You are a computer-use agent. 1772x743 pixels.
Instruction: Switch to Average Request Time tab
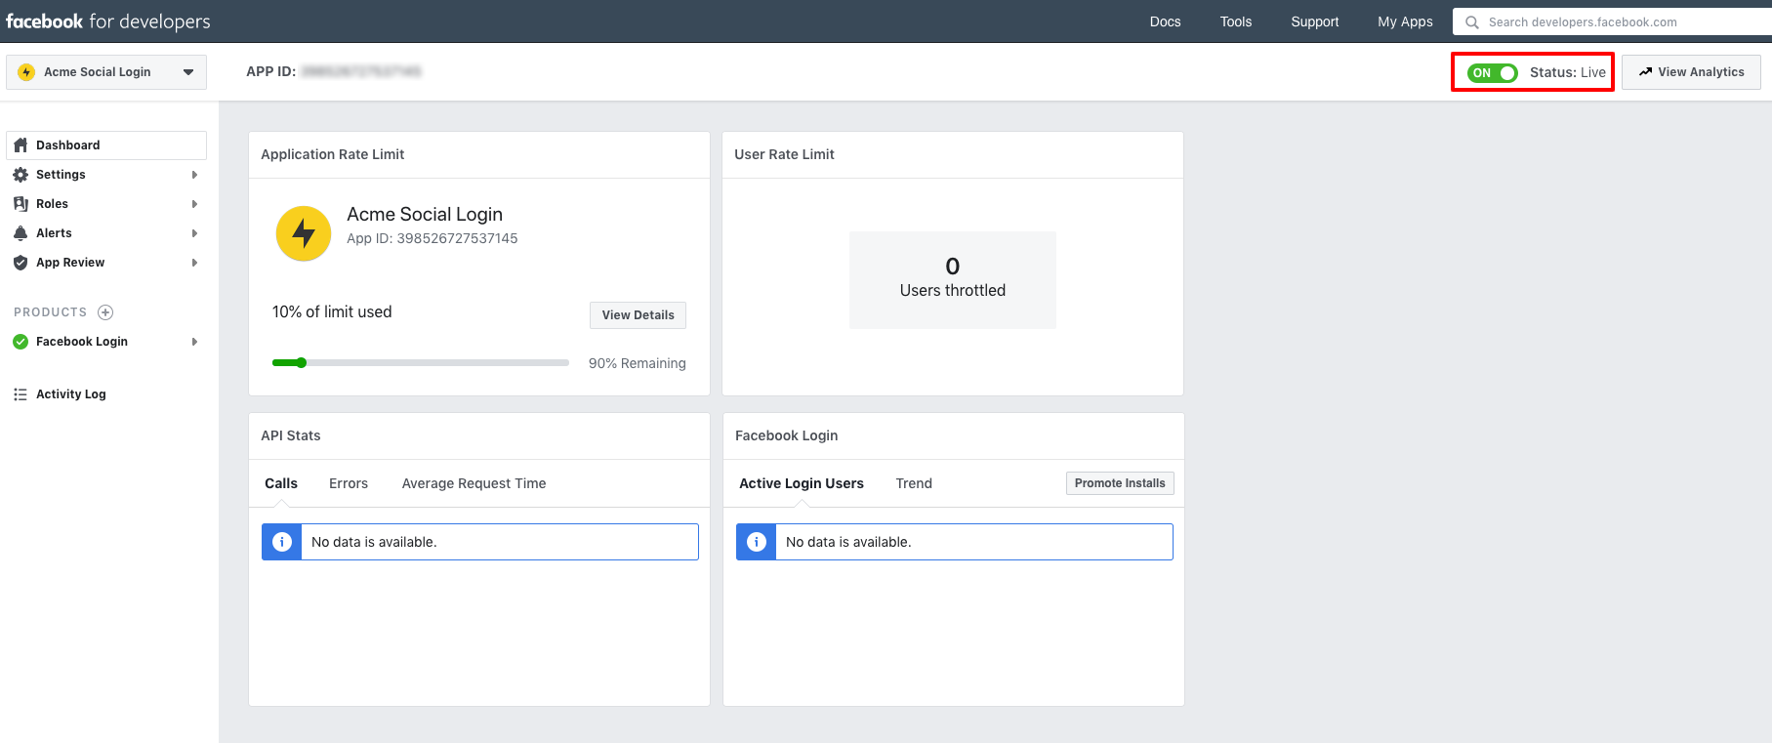[x=474, y=483]
